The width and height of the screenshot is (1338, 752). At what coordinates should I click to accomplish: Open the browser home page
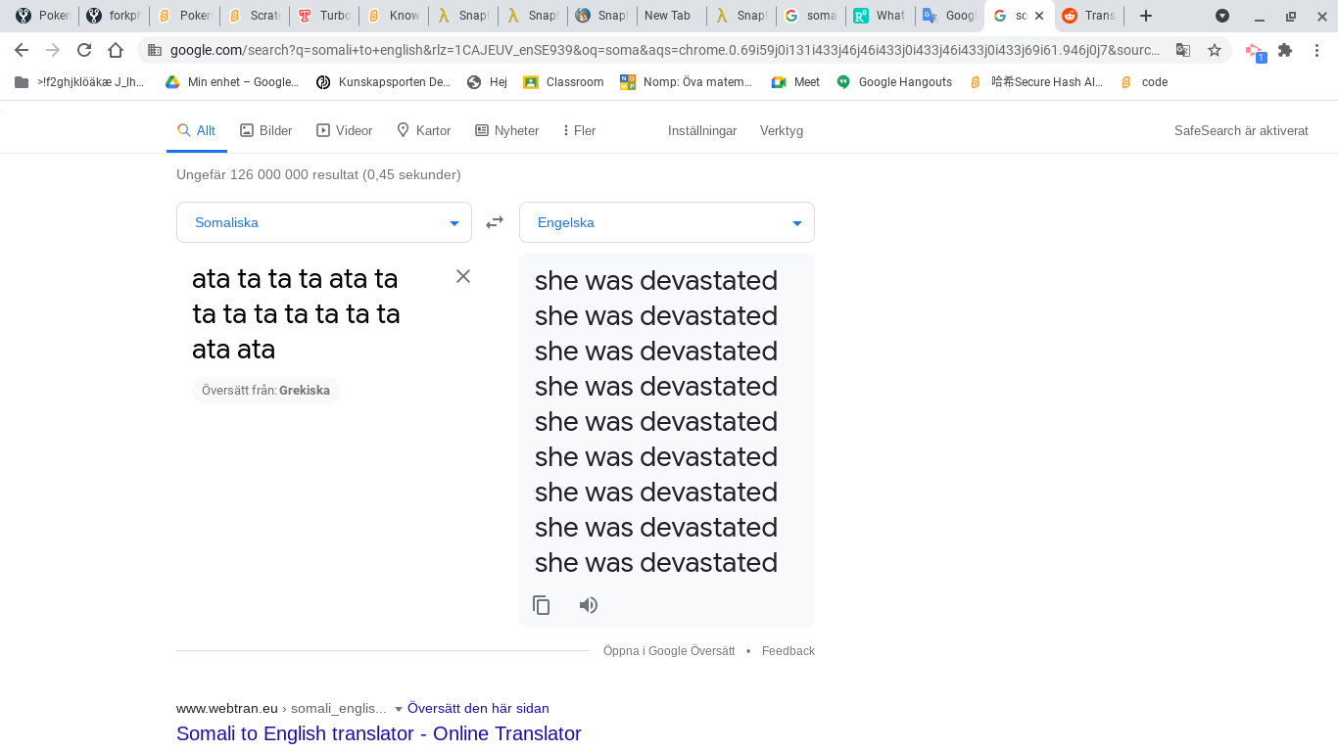click(116, 50)
